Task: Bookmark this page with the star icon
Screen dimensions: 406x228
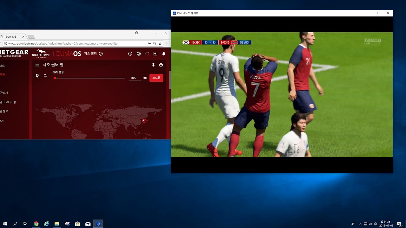Action: (160, 43)
